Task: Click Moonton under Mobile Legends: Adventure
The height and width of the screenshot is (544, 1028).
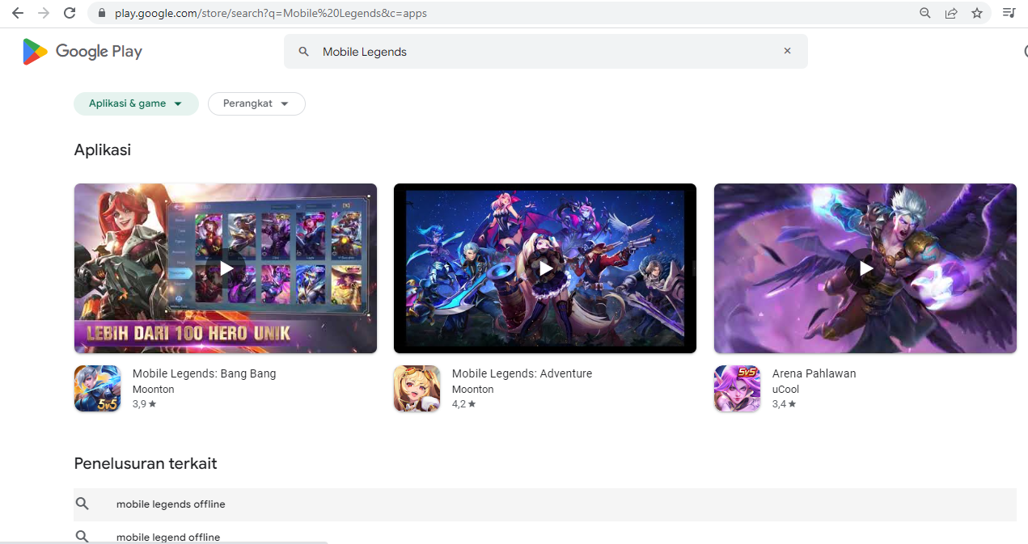Action: pyautogui.click(x=473, y=389)
